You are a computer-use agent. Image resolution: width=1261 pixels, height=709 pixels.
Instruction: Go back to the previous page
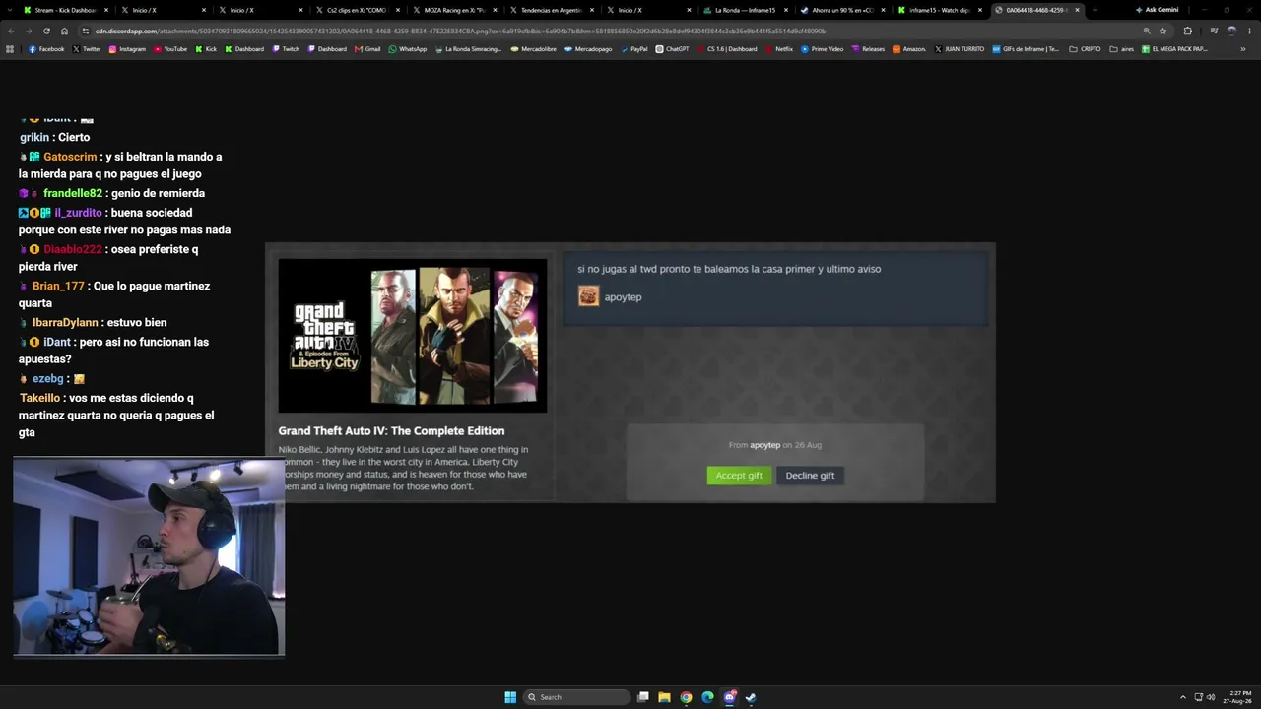click(x=11, y=31)
